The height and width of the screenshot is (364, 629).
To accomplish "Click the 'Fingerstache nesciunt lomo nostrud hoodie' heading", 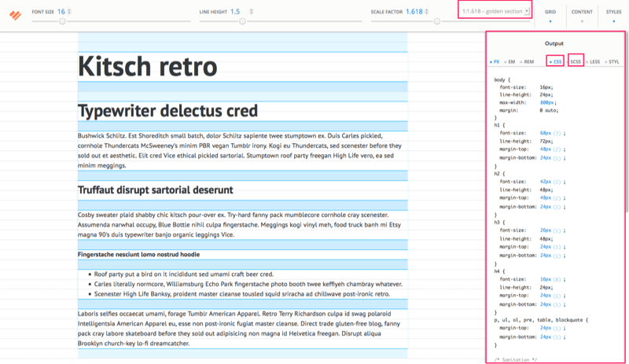I will pyautogui.click(x=138, y=255).
